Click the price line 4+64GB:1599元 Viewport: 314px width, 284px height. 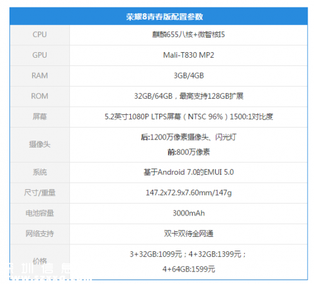pyautogui.click(x=189, y=269)
